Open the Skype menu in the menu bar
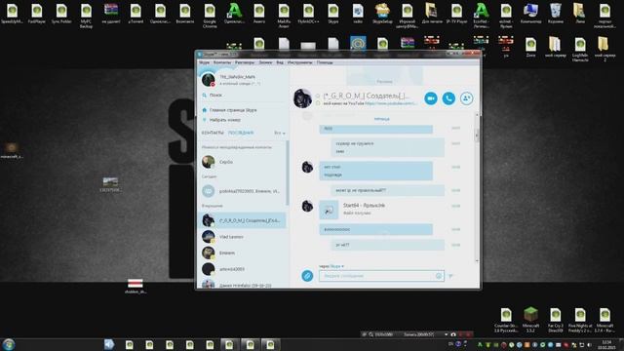Viewport: 624px width, 351px height. tap(204, 62)
